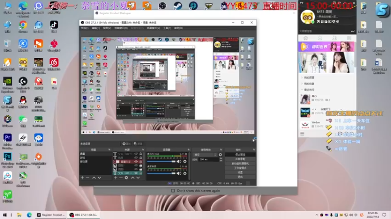Open YY 精彩世界 banner
This screenshot has height=219, width=391.
[x=326, y=47]
